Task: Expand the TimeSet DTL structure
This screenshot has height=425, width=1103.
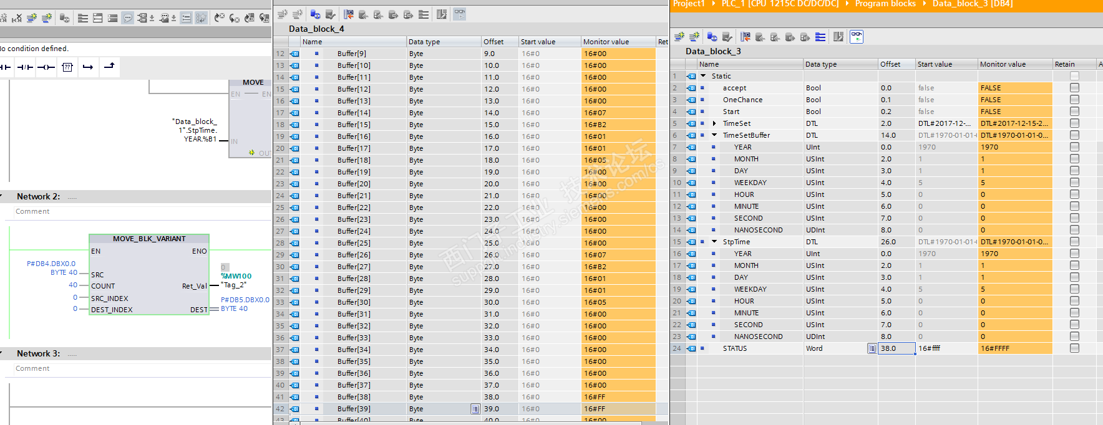Action: pos(714,123)
